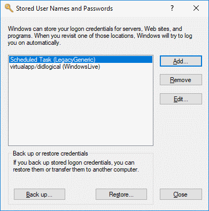The width and height of the screenshot is (209, 211).
Task: Click the Restore... button
Action: pyautogui.click(x=121, y=194)
